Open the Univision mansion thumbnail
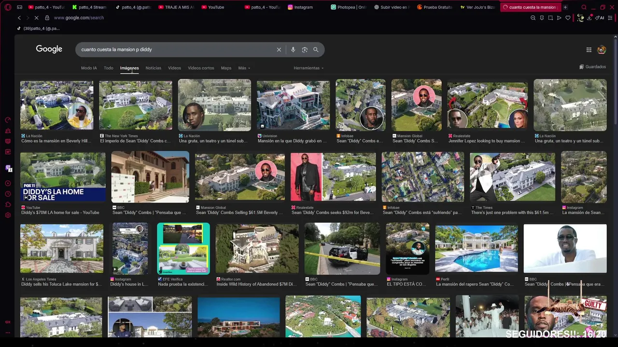This screenshot has width=618, height=347. pyautogui.click(x=293, y=106)
